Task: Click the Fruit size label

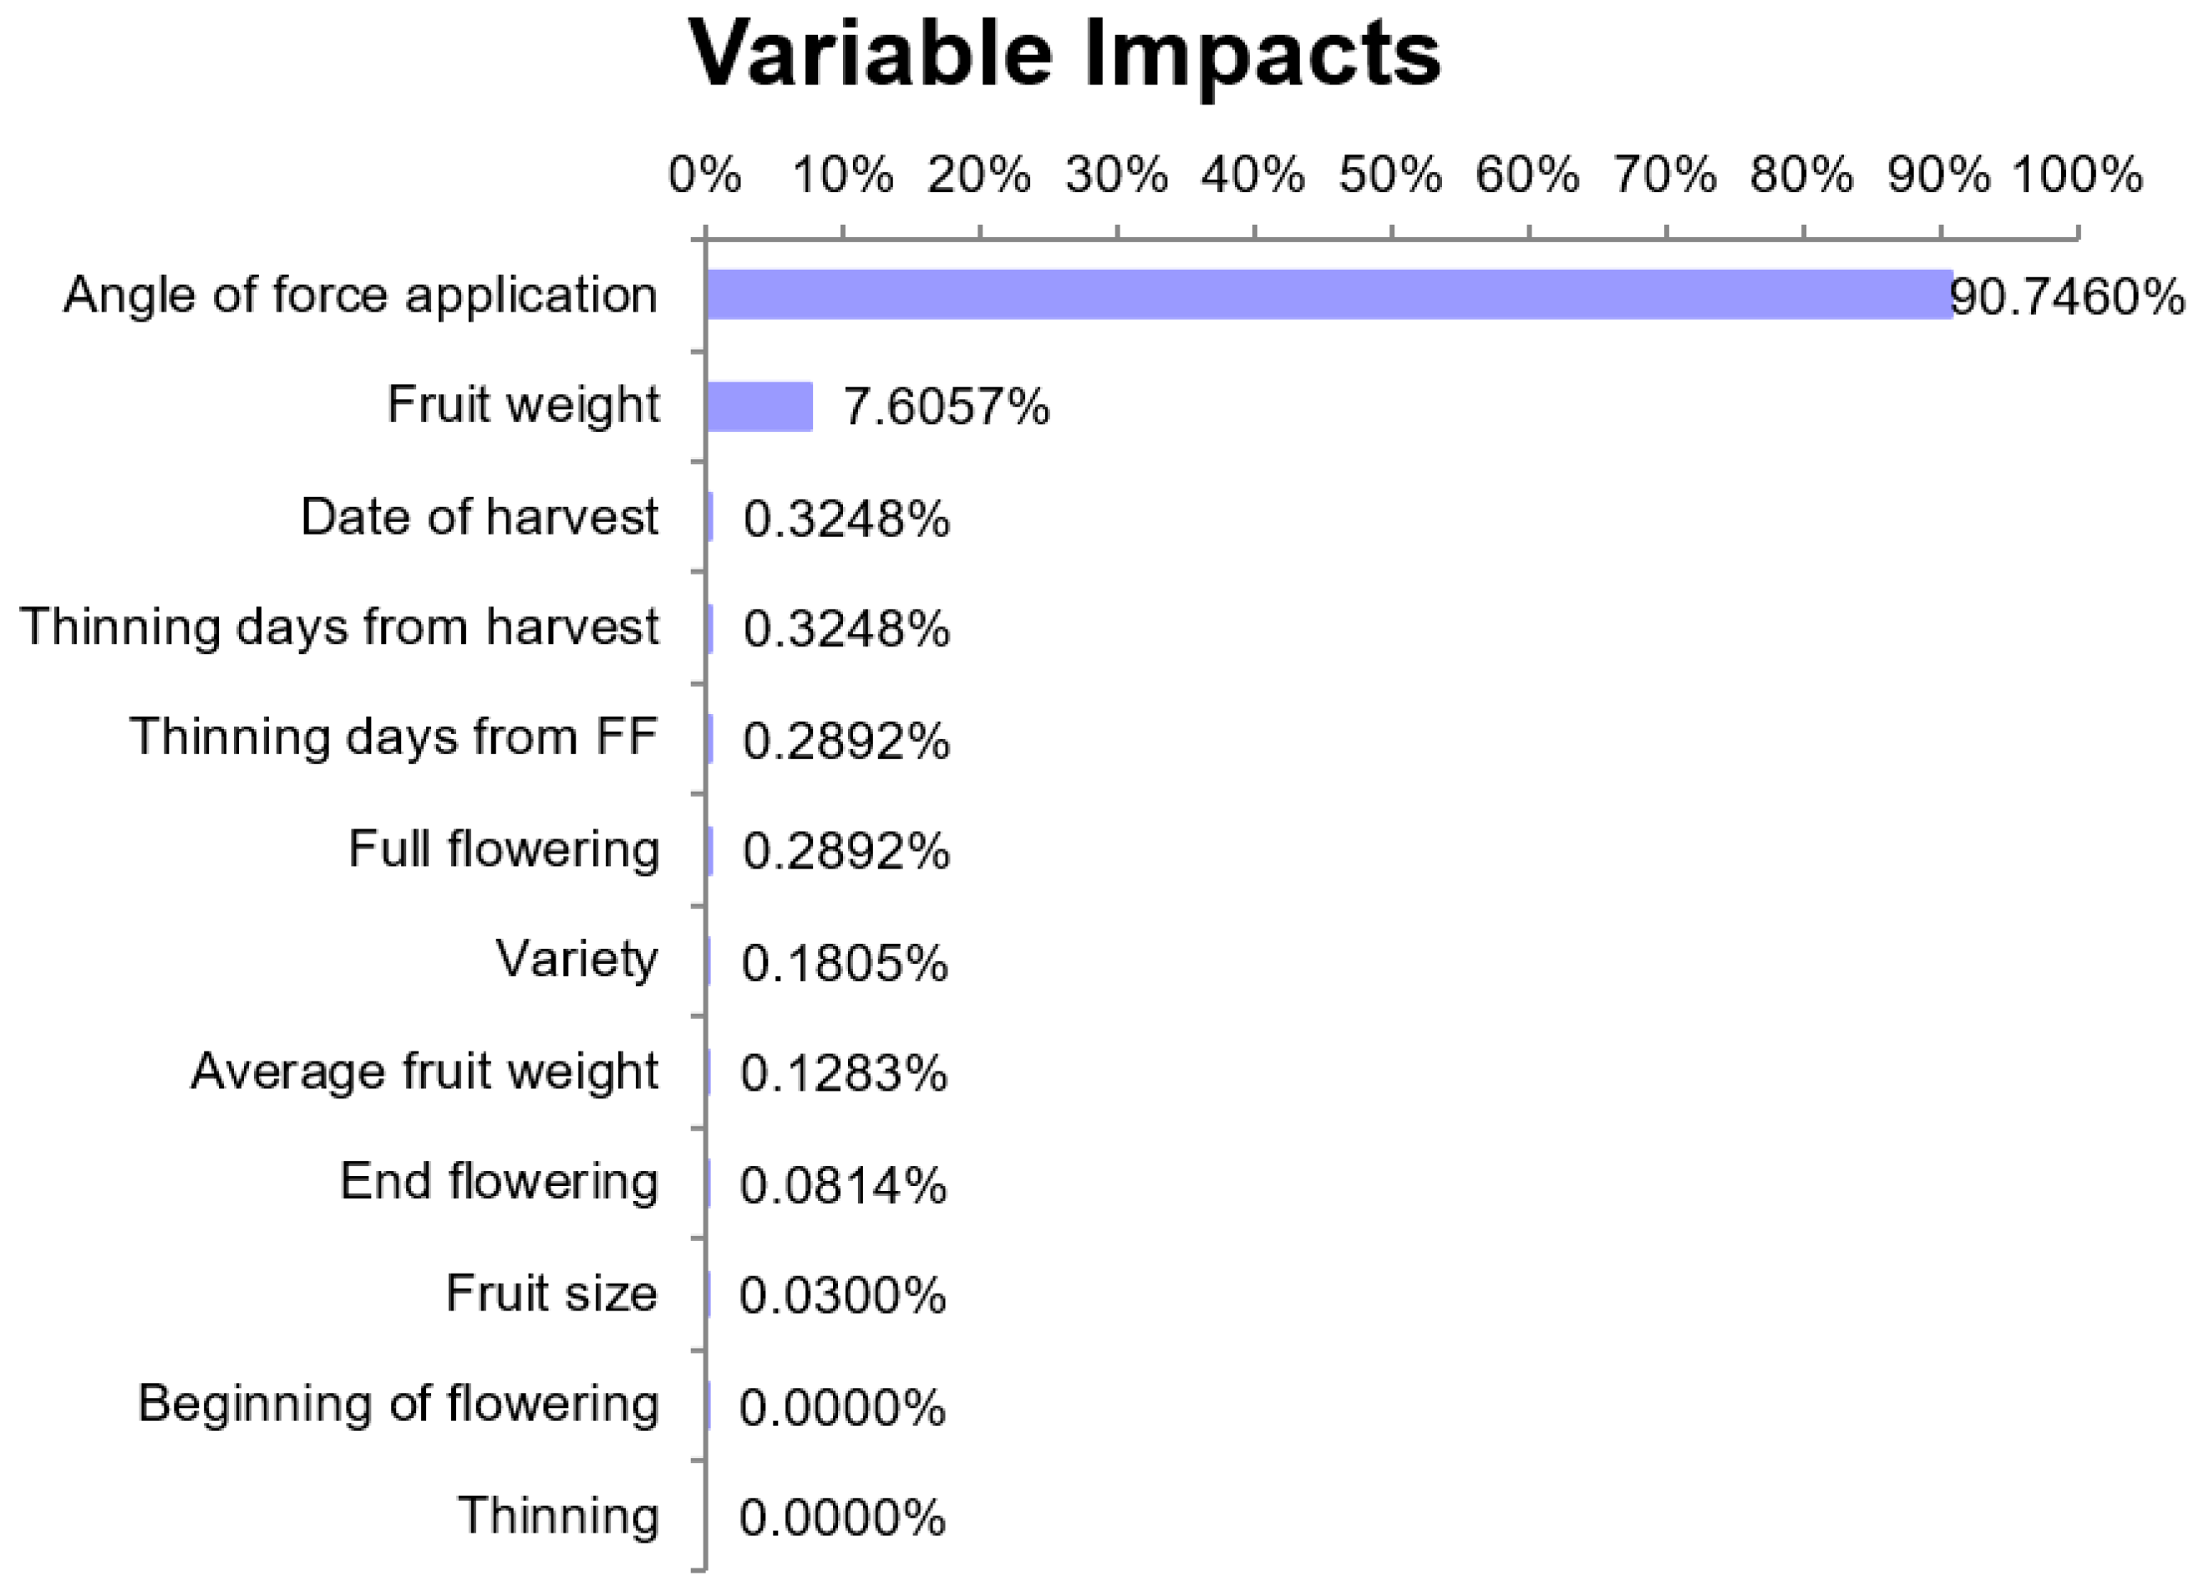Action: pyautogui.click(x=551, y=1293)
